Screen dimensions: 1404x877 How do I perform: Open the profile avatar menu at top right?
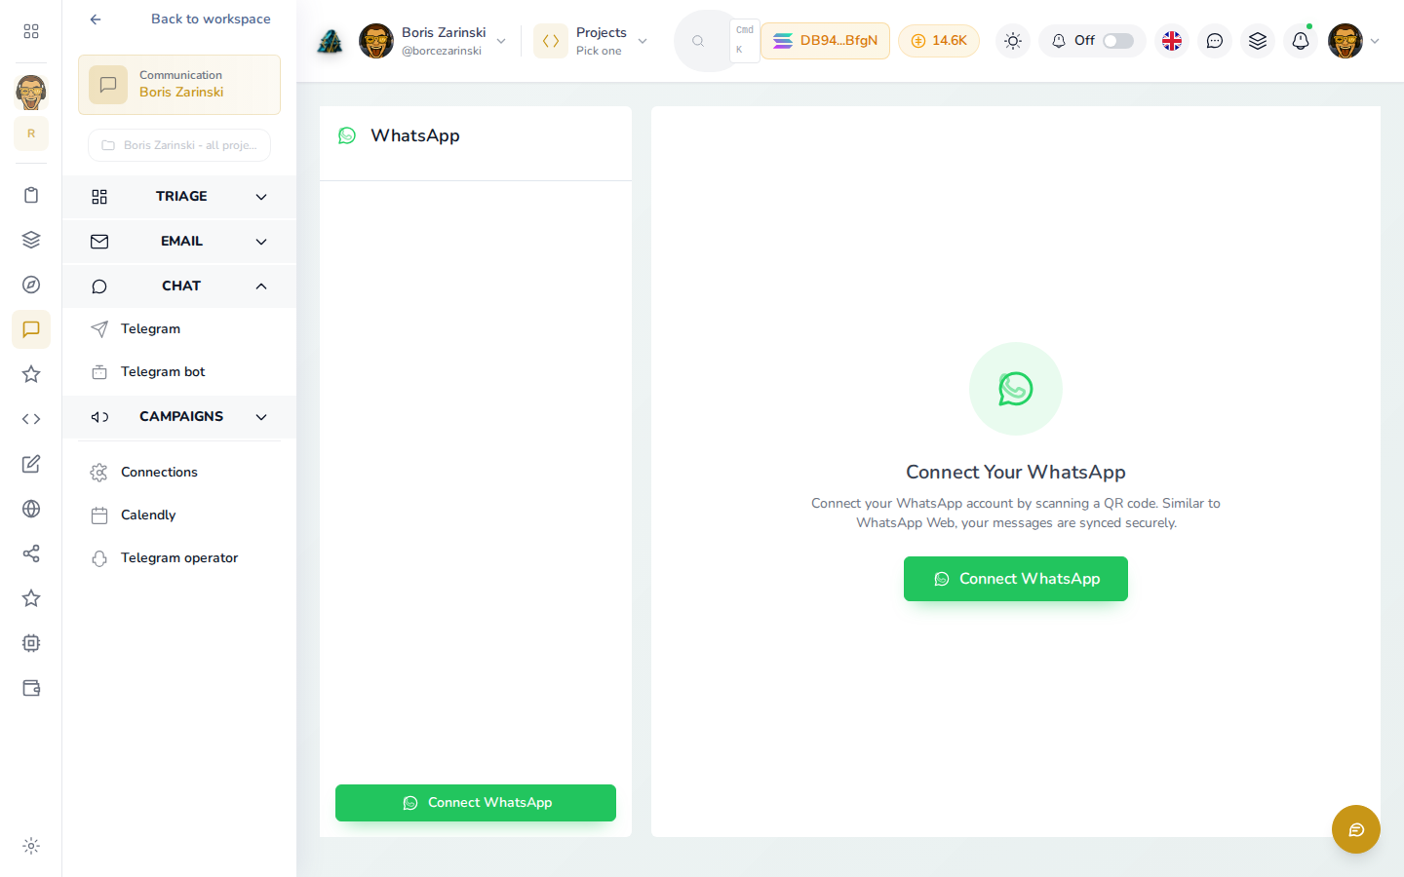[x=1353, y=41]
